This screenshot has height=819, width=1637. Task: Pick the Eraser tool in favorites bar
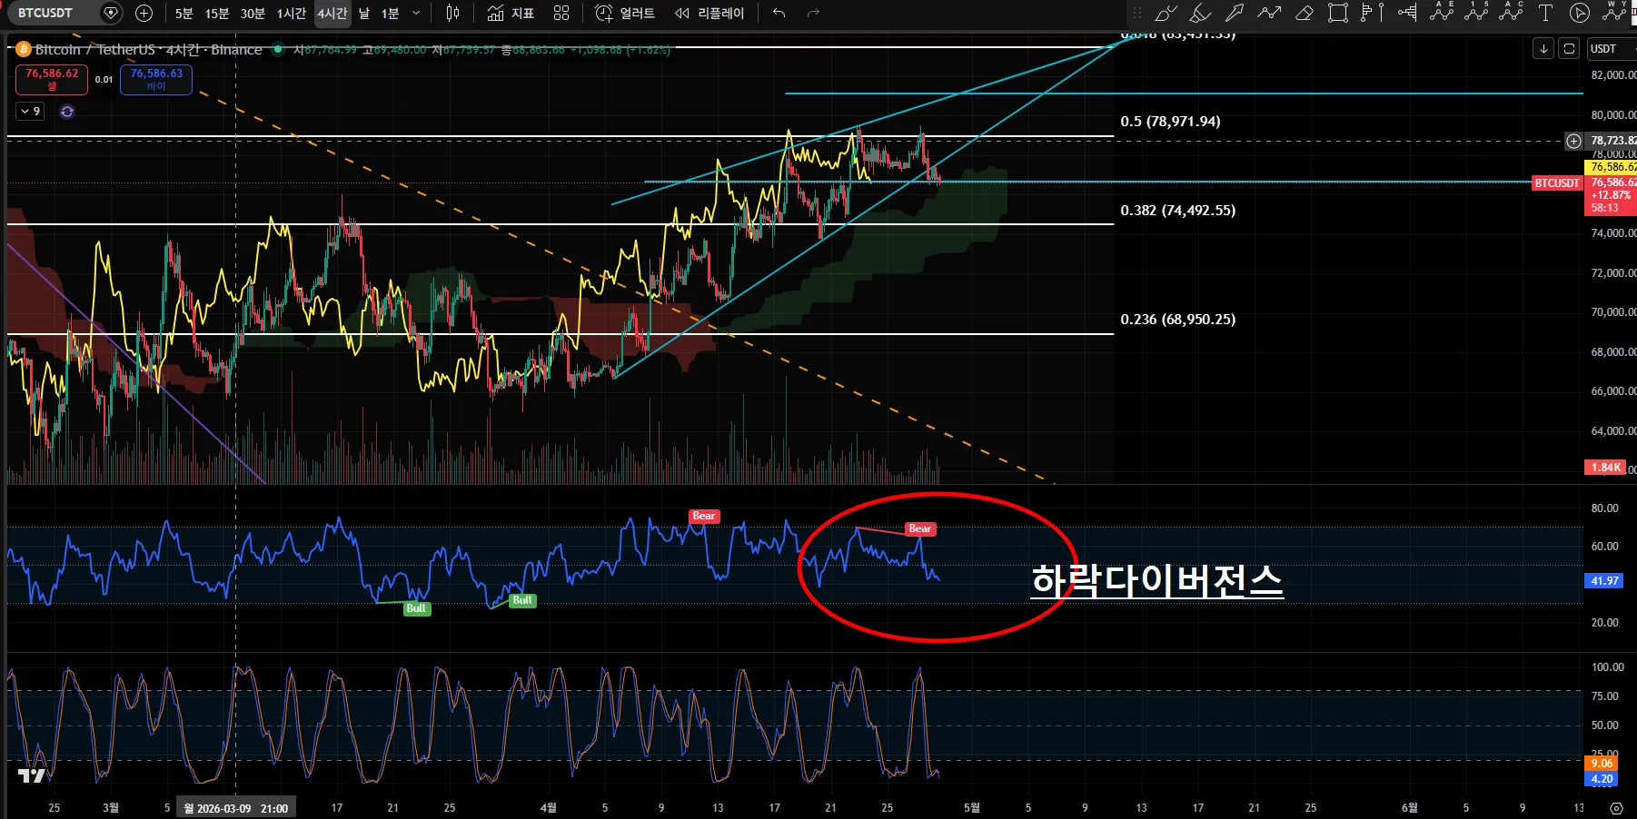tap(1304, 13)
